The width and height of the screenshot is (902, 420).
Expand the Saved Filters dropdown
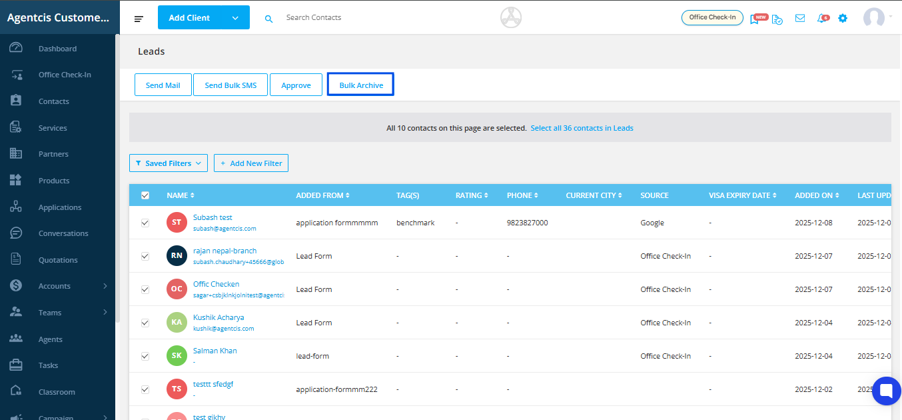click(169, 163)
